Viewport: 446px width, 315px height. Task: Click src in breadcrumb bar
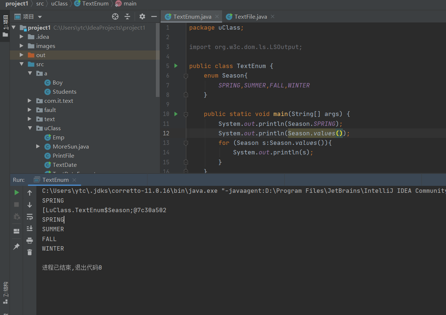(x=40, y=3)
